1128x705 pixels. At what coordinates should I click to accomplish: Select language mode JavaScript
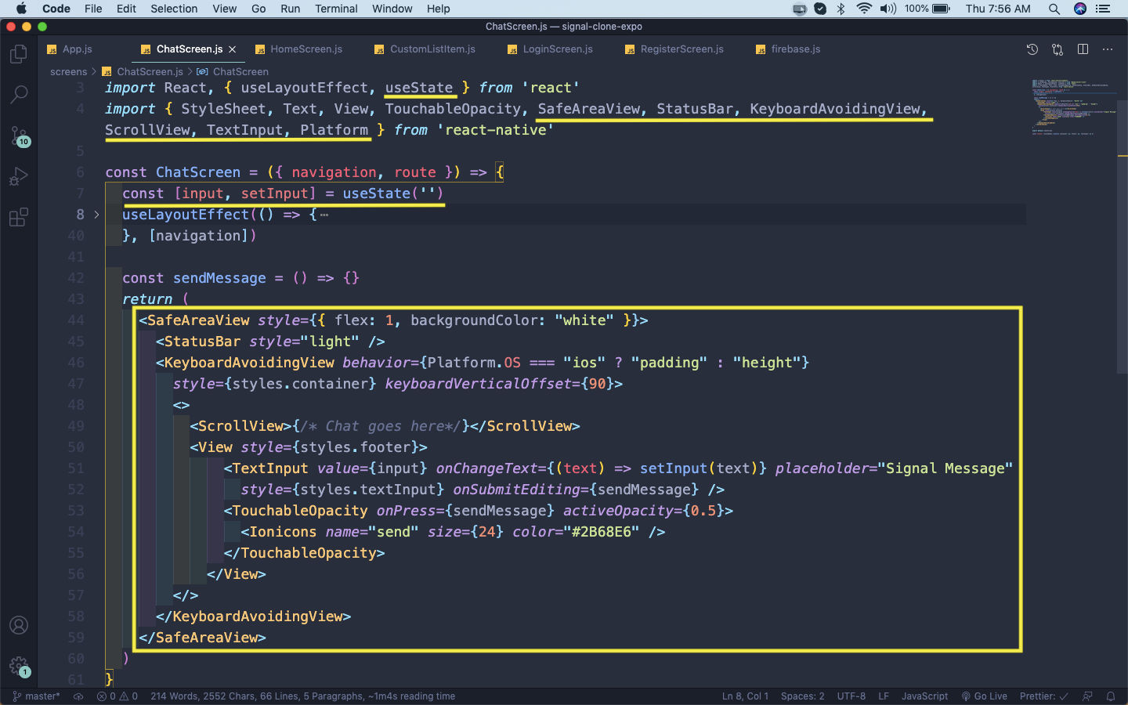[924, 696]
